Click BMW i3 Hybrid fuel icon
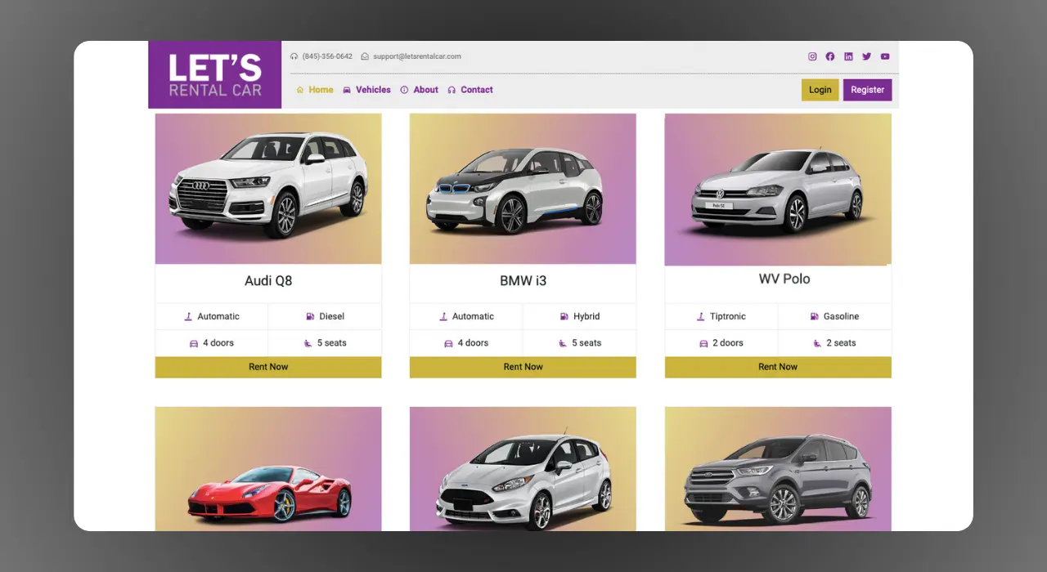The image size is (1047, 572). (x=564, y=316)
